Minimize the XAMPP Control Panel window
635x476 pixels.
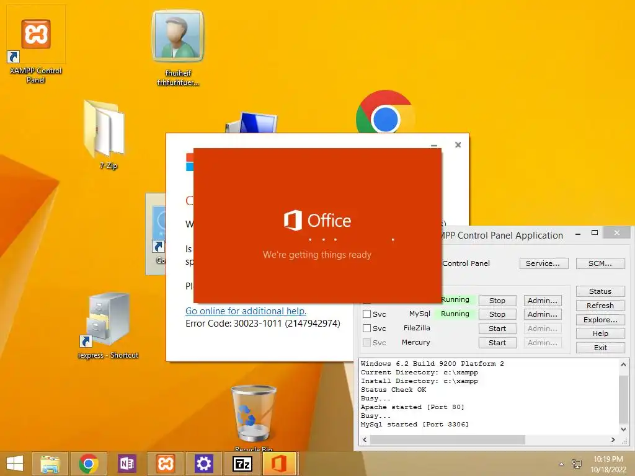click(x=578, y=234)
